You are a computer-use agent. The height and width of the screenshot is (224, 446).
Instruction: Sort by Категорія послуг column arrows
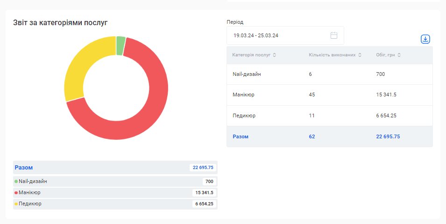pos(274,55)
